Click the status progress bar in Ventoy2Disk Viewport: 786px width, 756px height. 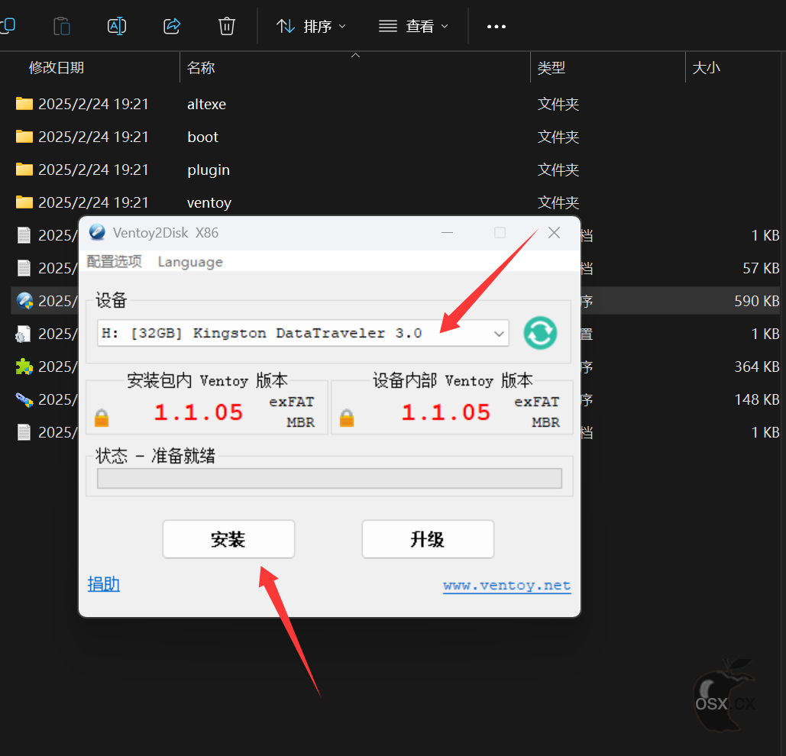[329, 479]
